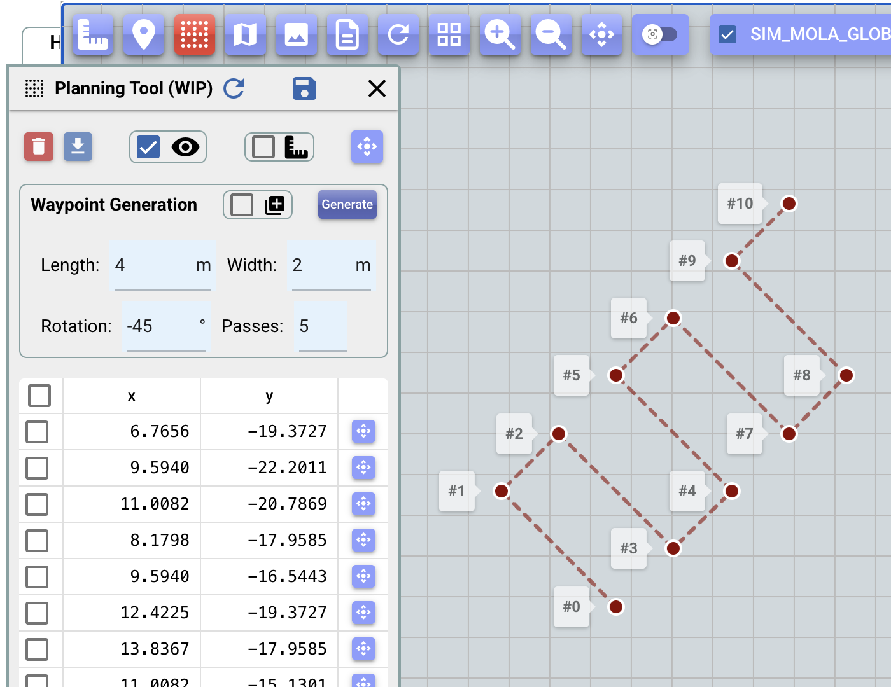
Task: Open the document file toolbar icon
Action: pos(347,34)
